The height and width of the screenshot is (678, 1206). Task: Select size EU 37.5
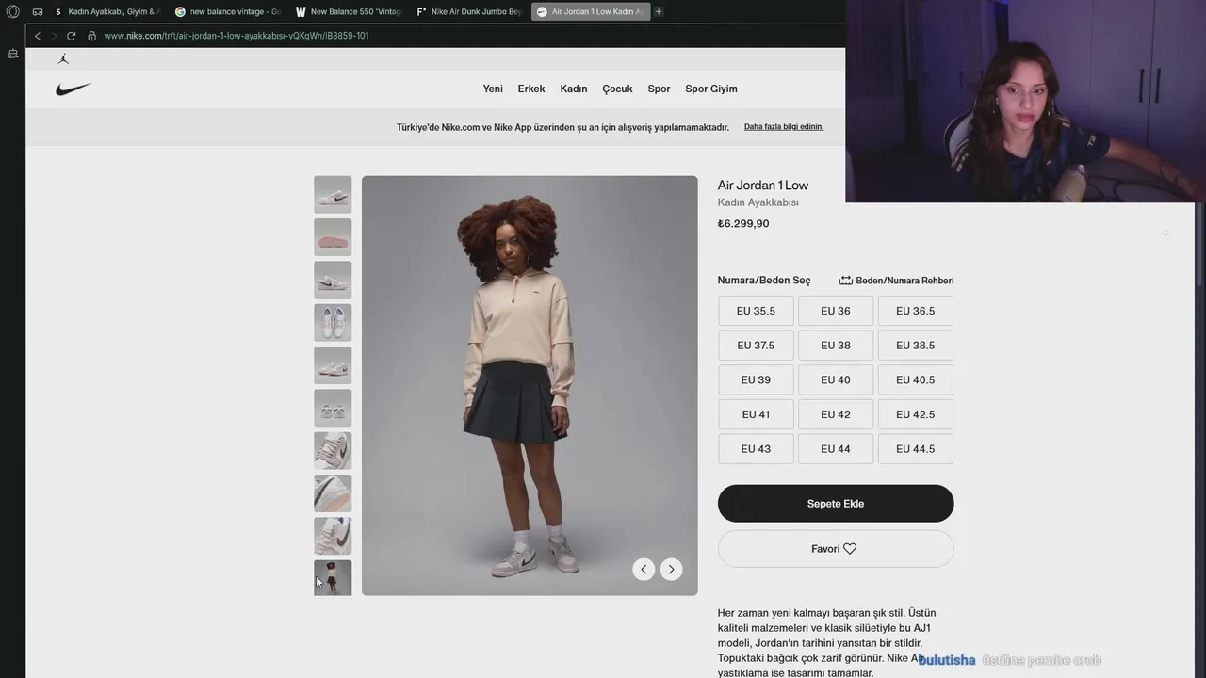point(756,346)
